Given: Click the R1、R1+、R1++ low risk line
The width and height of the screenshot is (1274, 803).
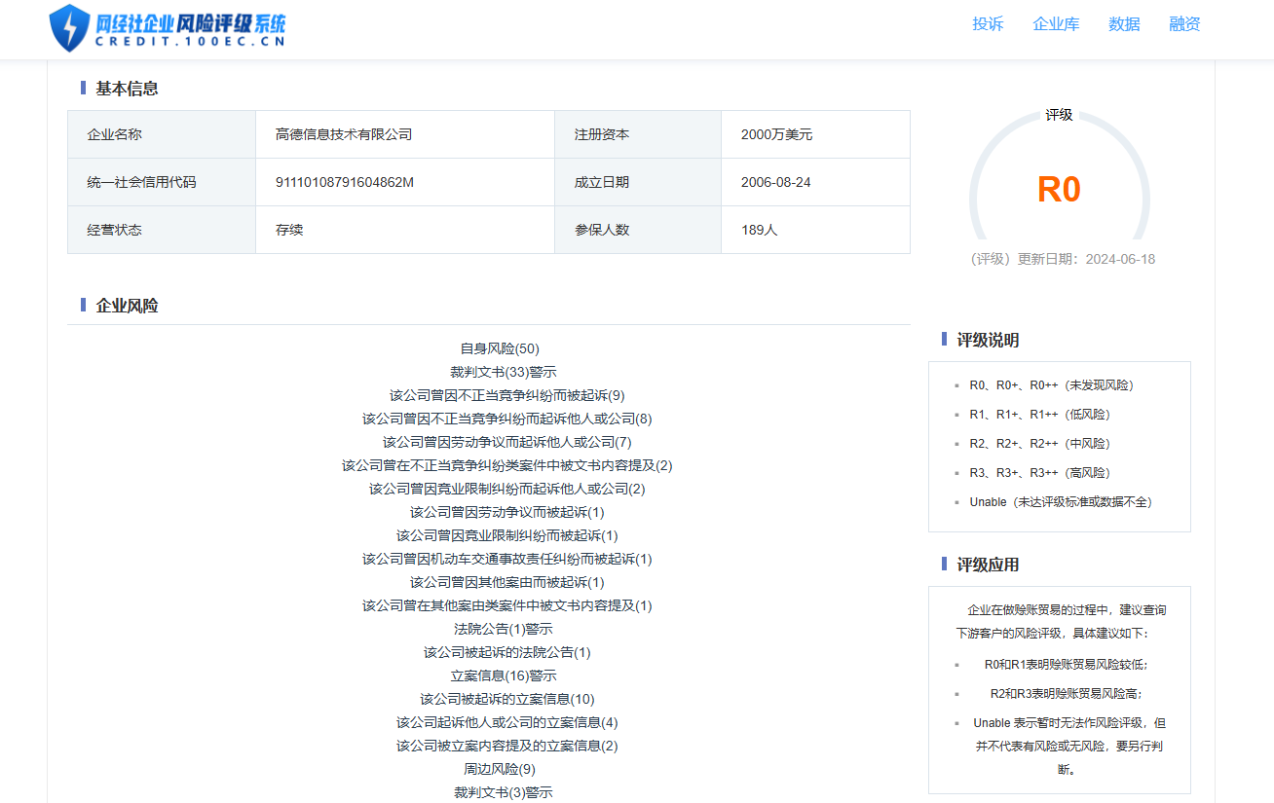Looking at the screenshot, I should tap(1040, 415).
